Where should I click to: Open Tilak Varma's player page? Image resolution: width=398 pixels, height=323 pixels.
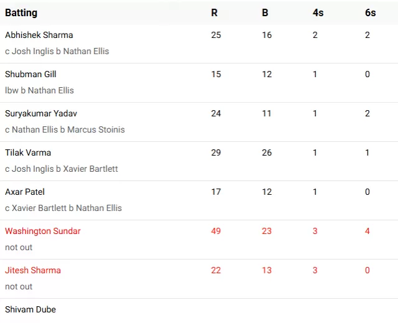pyautogui.click(x=28, y=152)
